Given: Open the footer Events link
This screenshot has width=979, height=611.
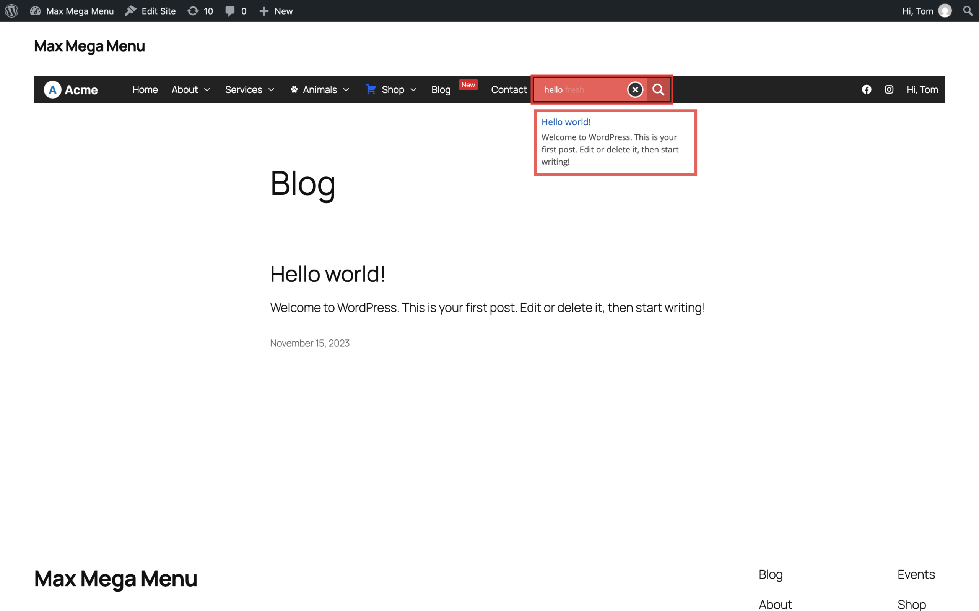Looking at the screenshot, I should click(x=916, y=575).
